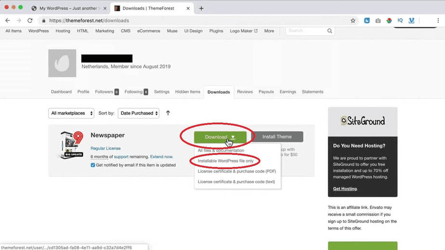This screenshot has height=250, width=445.
Task: Switch to the My WordPress browser tab
Action: [68, 8]
